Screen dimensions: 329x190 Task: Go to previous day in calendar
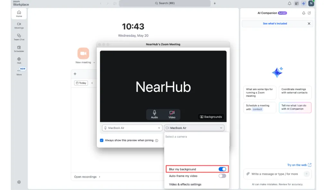click(92, 83)
